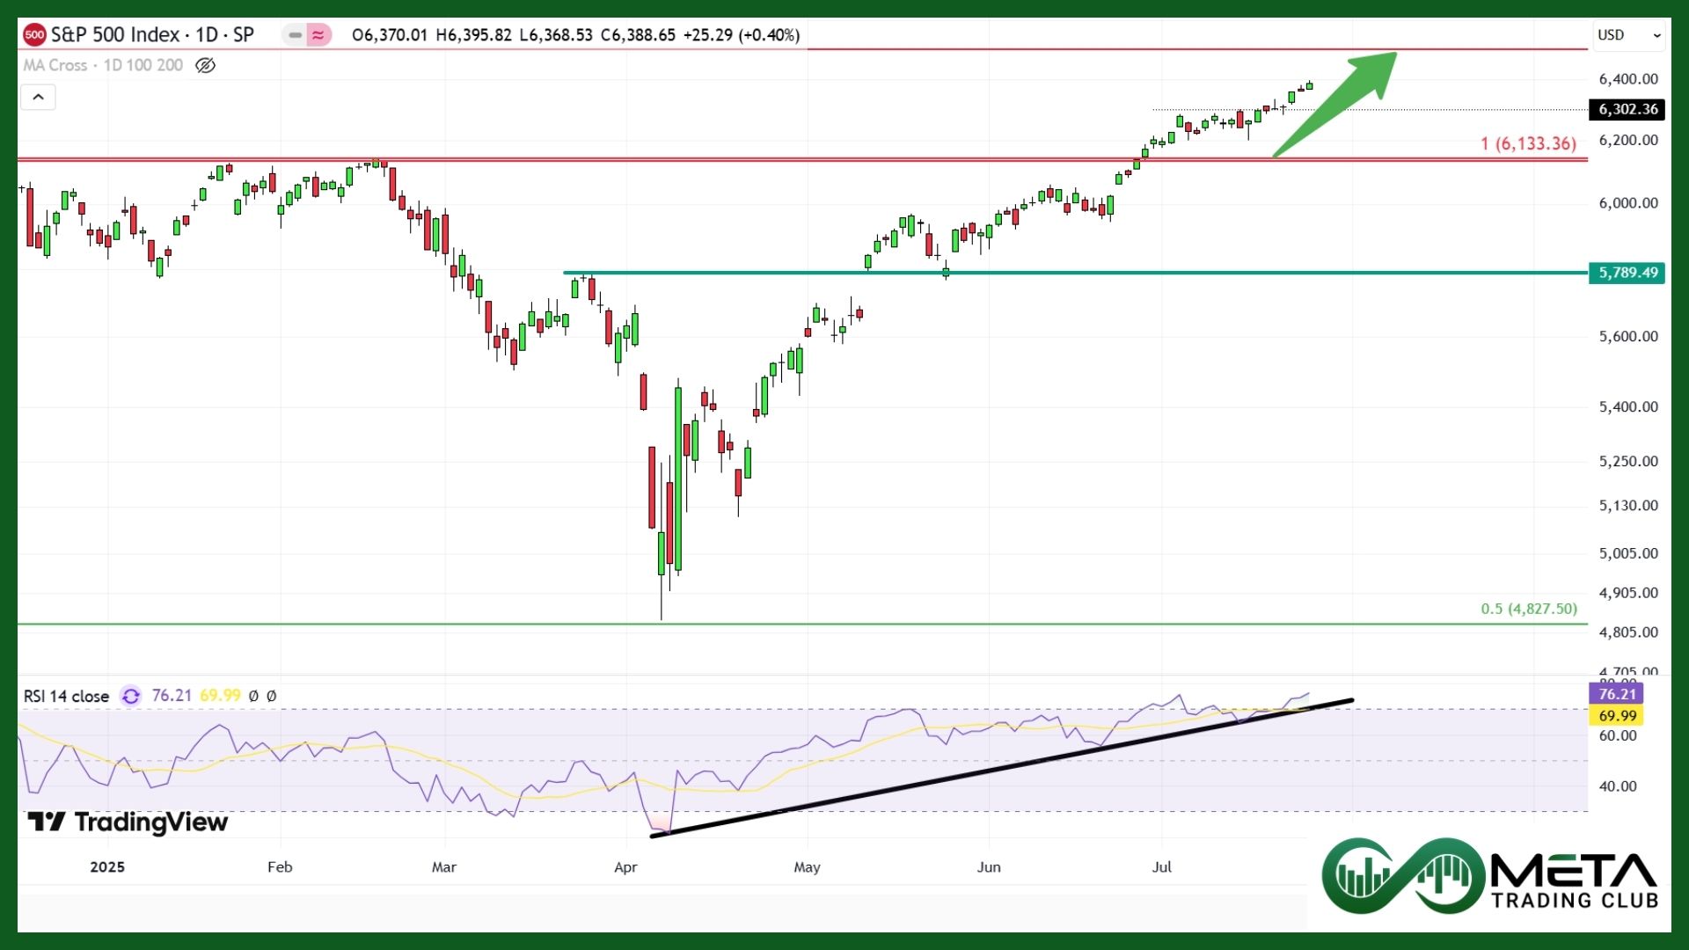The height and width of the screenshot is (950, 1689).
Task: Click the TradingView logo watermark
Action: 128,822
